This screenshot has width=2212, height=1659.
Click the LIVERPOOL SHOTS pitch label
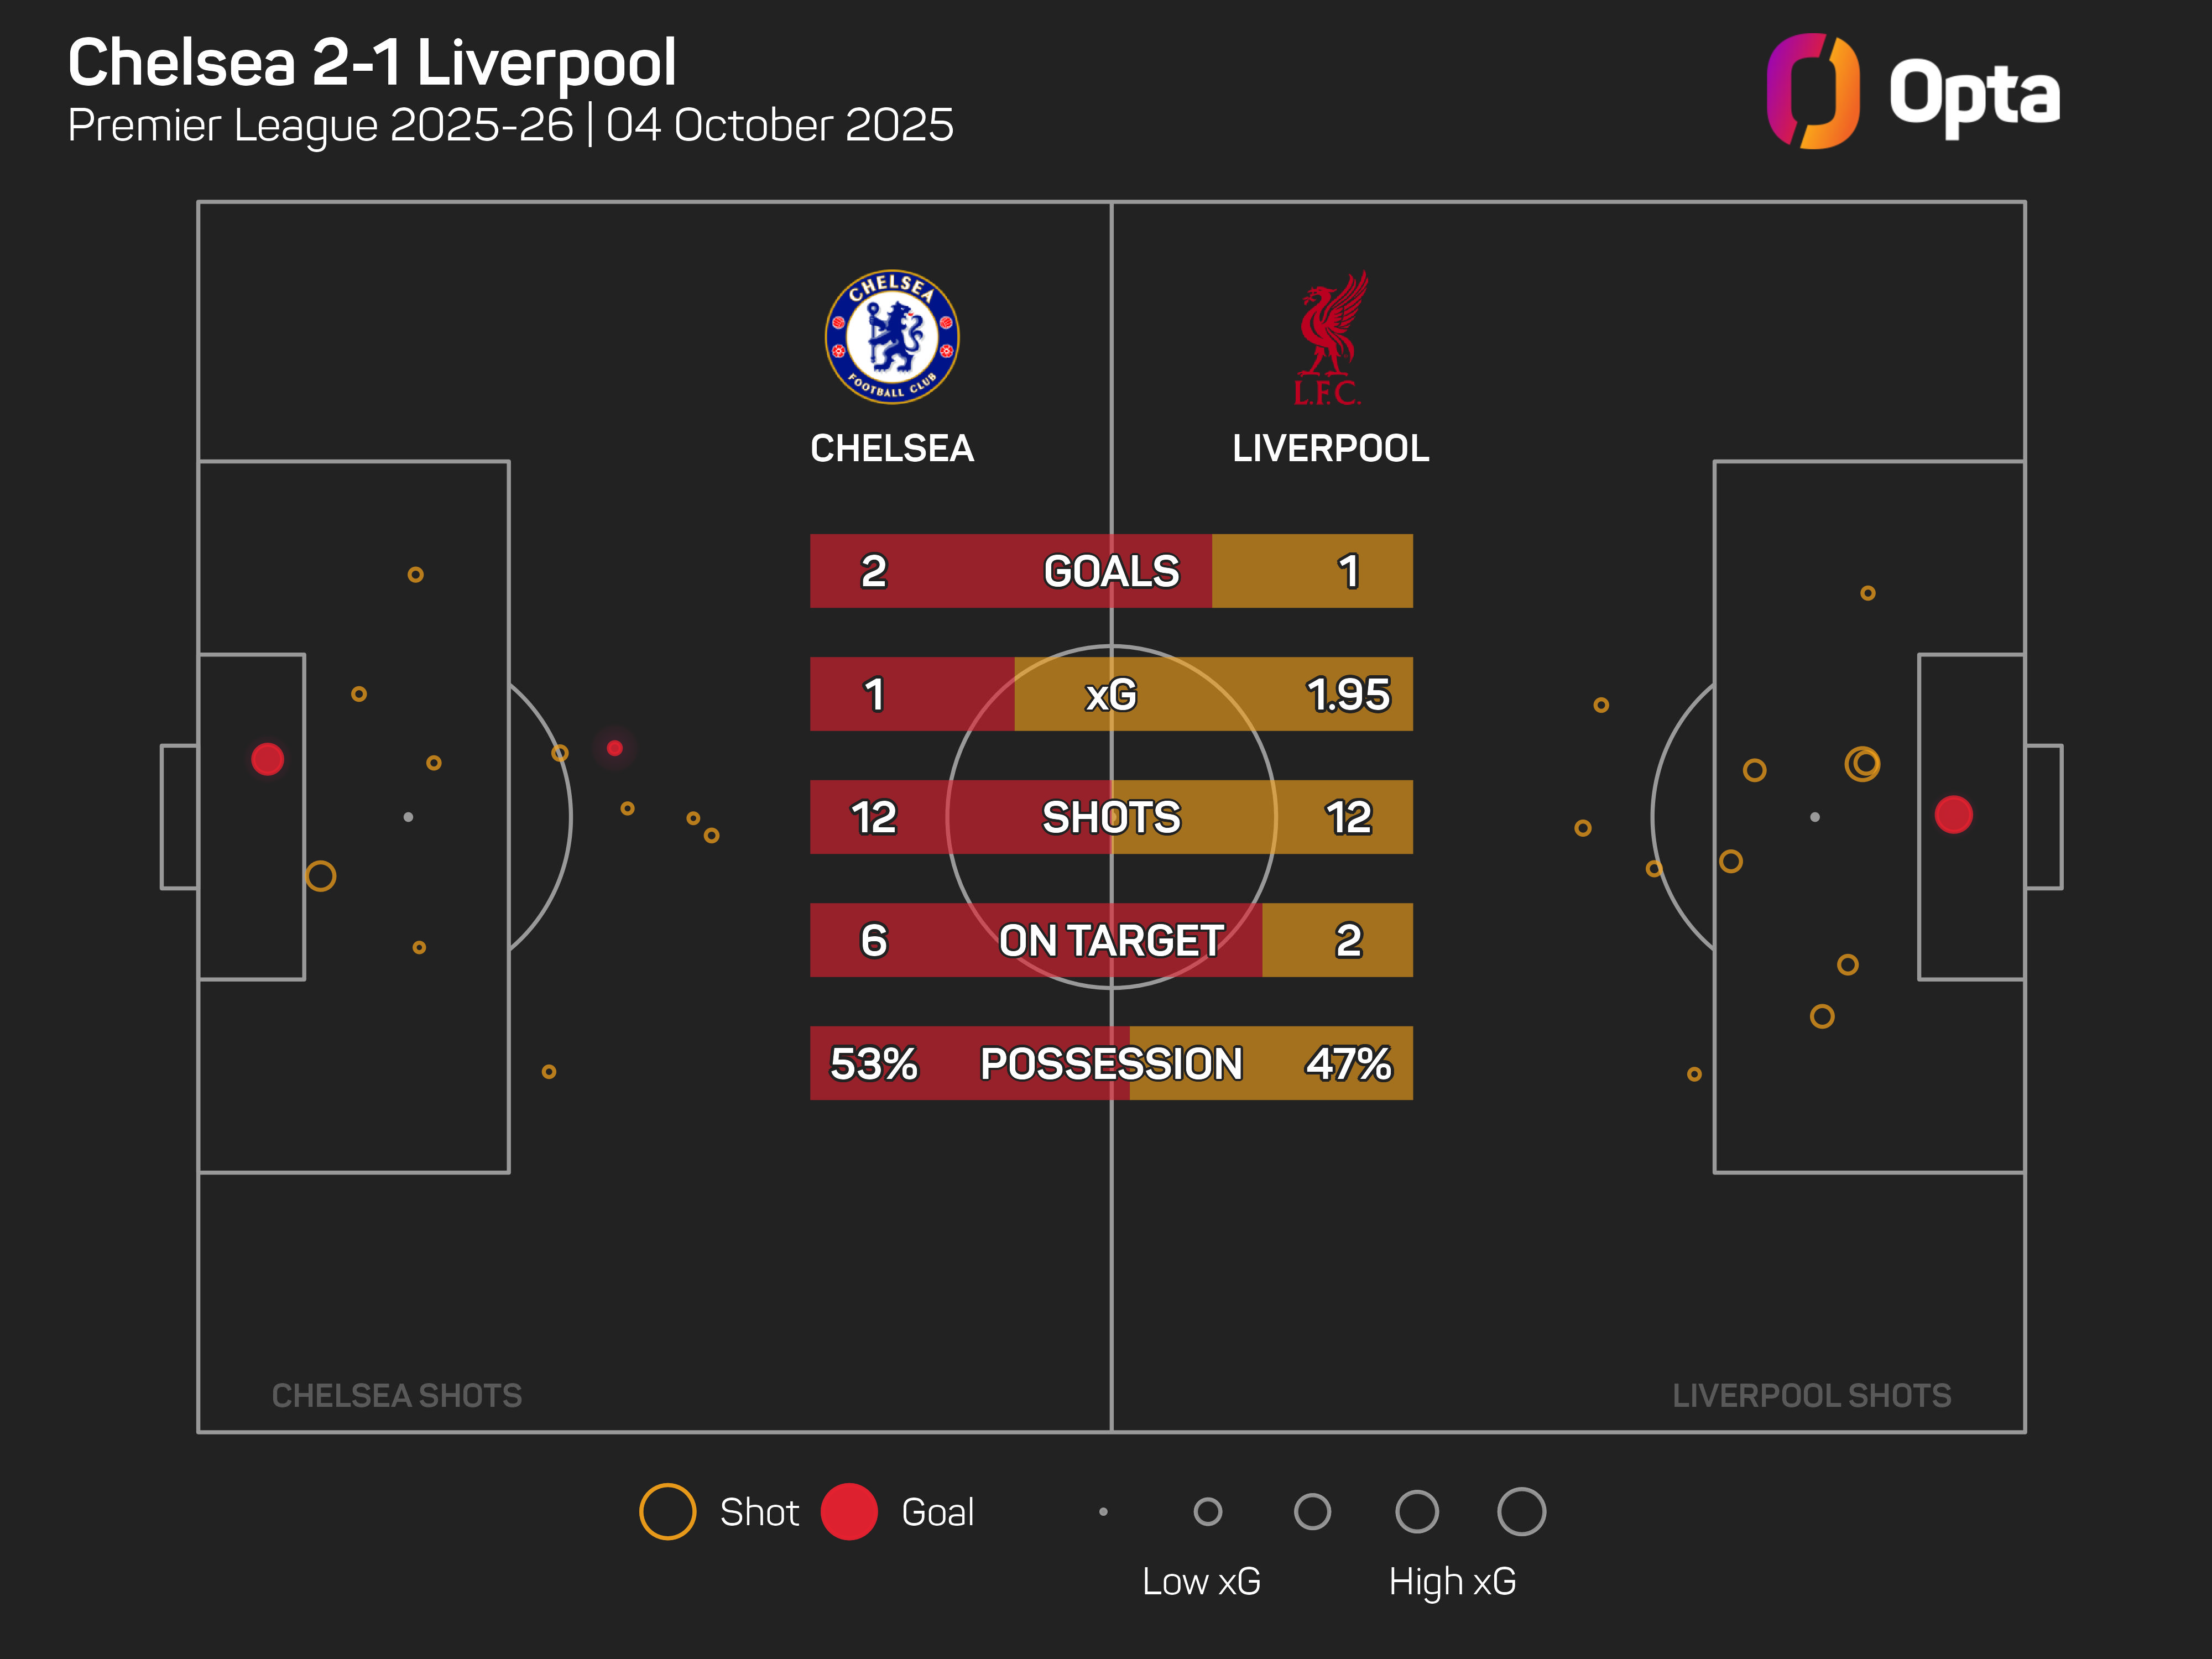[x=1811, y=1395]
